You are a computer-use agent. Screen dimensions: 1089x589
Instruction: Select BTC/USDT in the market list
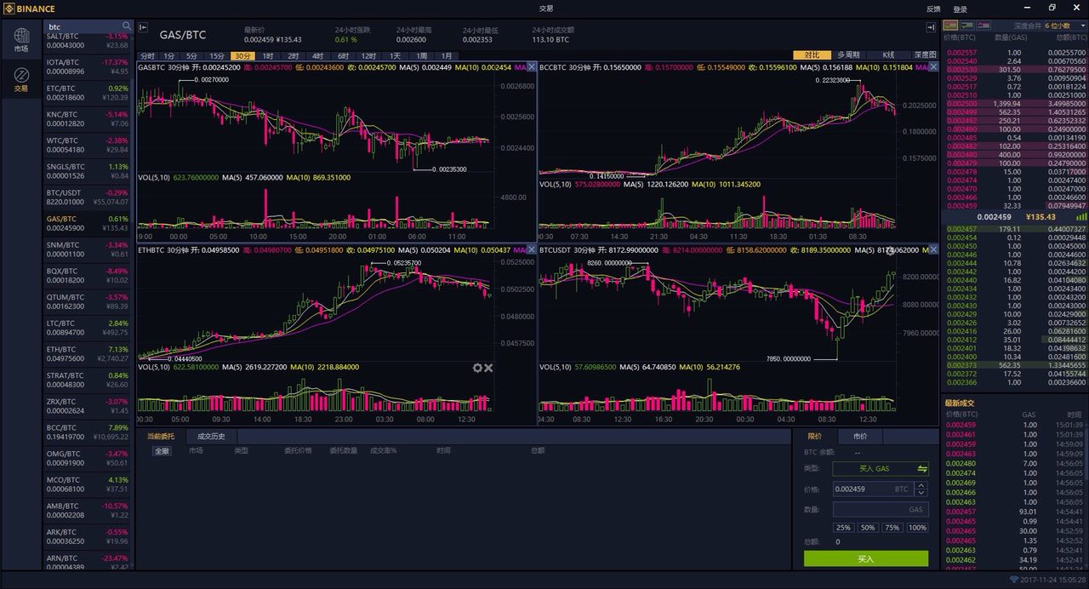point(88,197)
